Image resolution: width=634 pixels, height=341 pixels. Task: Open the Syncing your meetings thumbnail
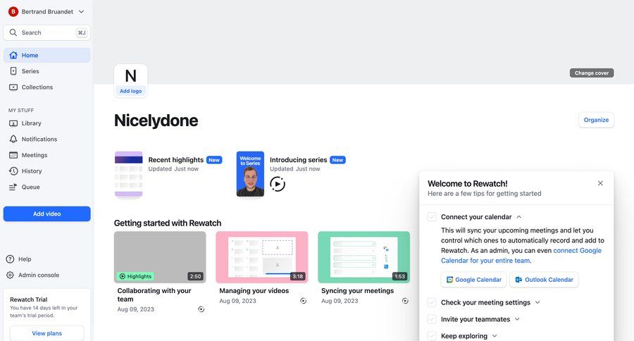pos(364,257)
